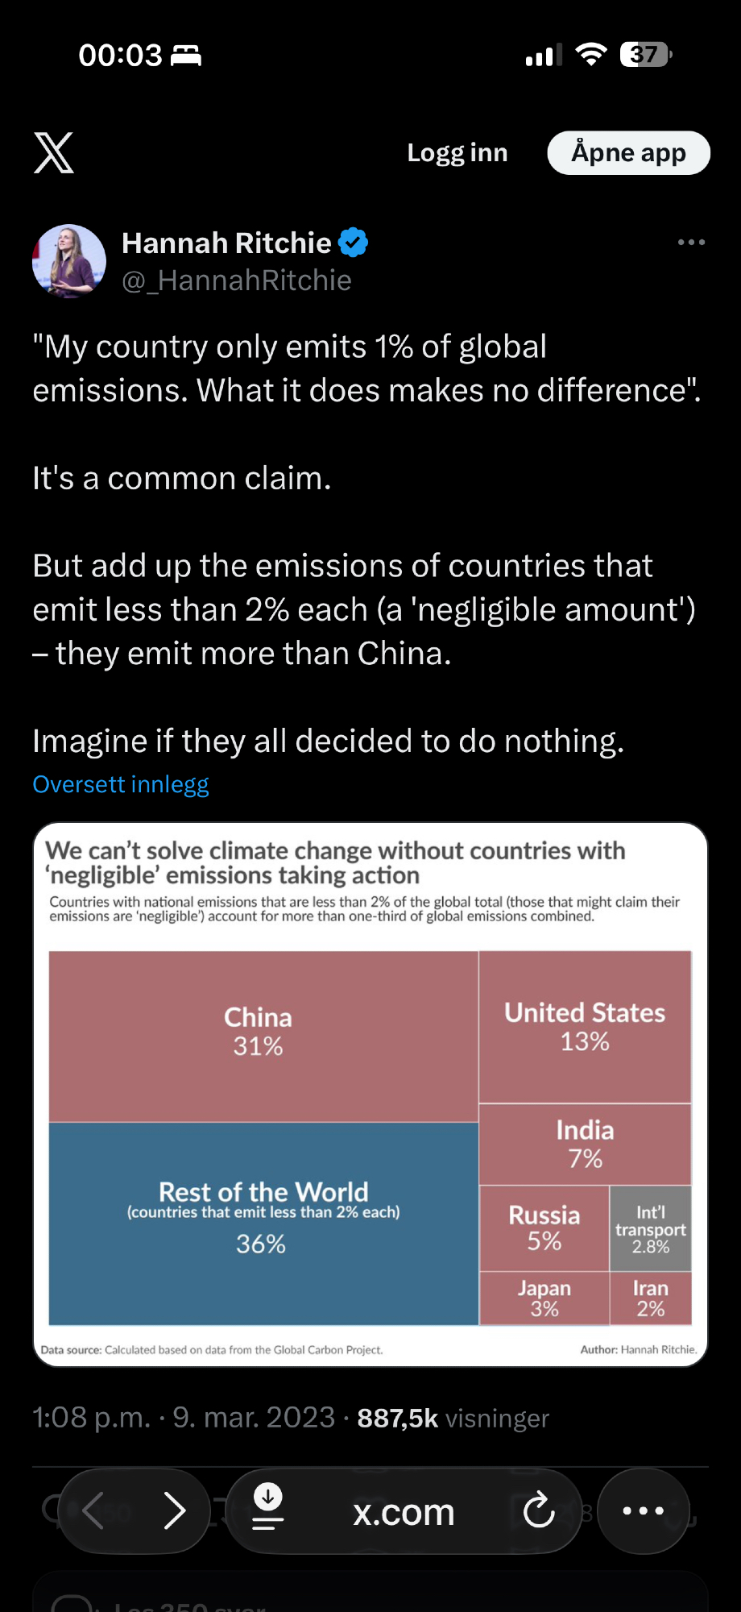Reload the page with the refresh icon
The width and height of the screenshot is (741, 1612).
(538, 1510)
